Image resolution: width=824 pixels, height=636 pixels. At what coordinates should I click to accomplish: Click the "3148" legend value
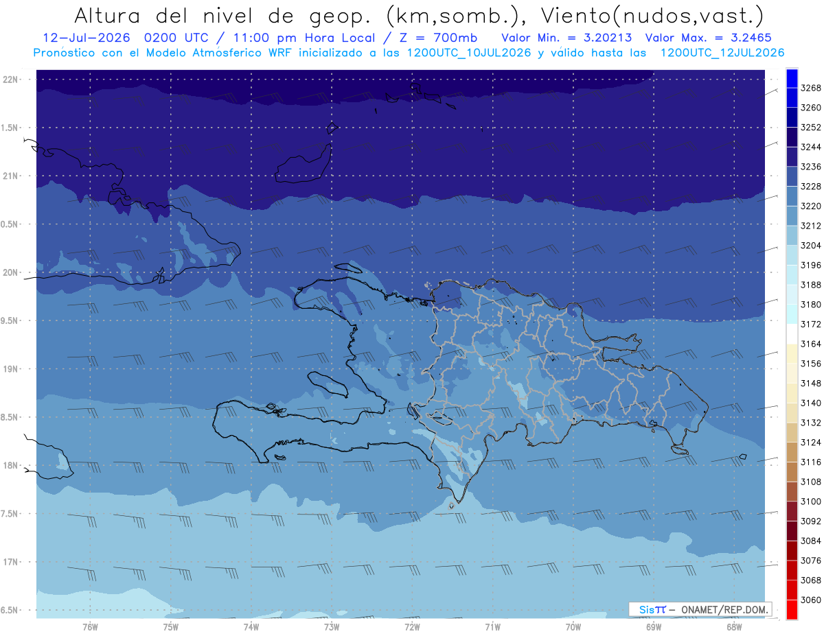click(811, 383)
